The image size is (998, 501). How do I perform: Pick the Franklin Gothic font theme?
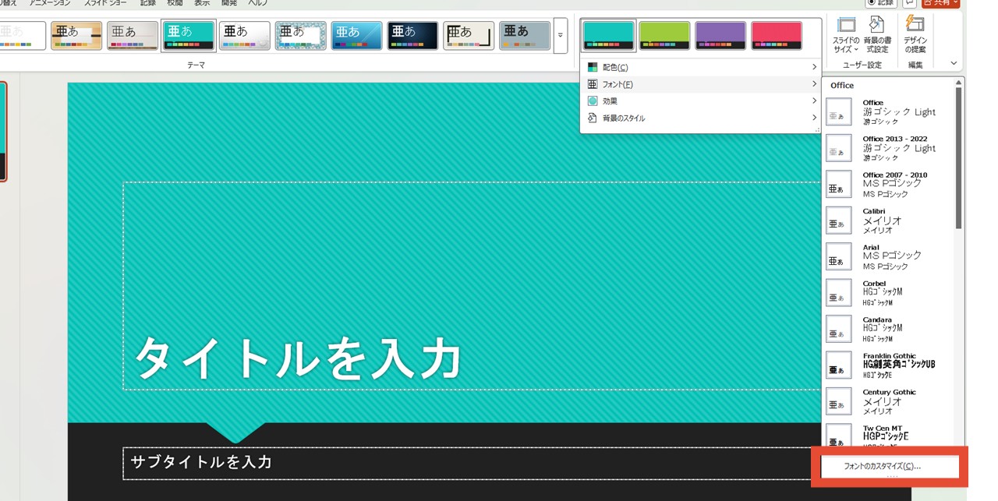(889, 365)
